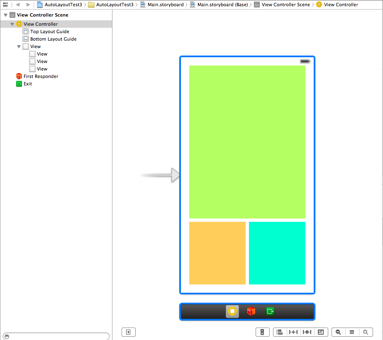Screen dimensions: 383x340
Task: Select the green view on canvas
Action: (247, 142)
